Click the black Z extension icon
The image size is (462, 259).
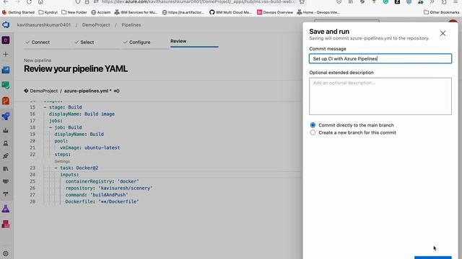click(x=397, y=1)
